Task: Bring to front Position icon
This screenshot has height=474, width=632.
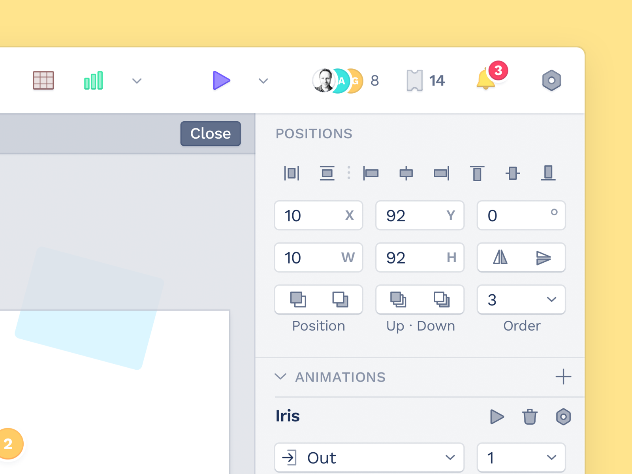Action: point(298,299)
